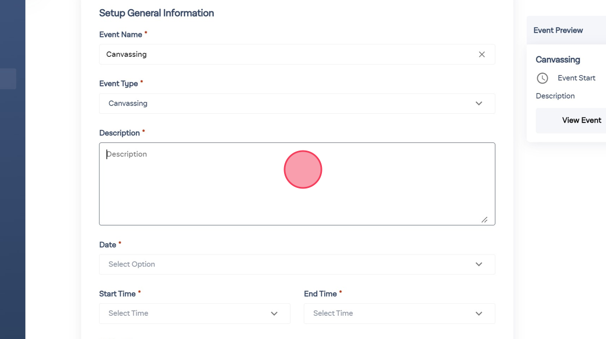Click the 'Event Start' text in preview

[x=576, y=78]
